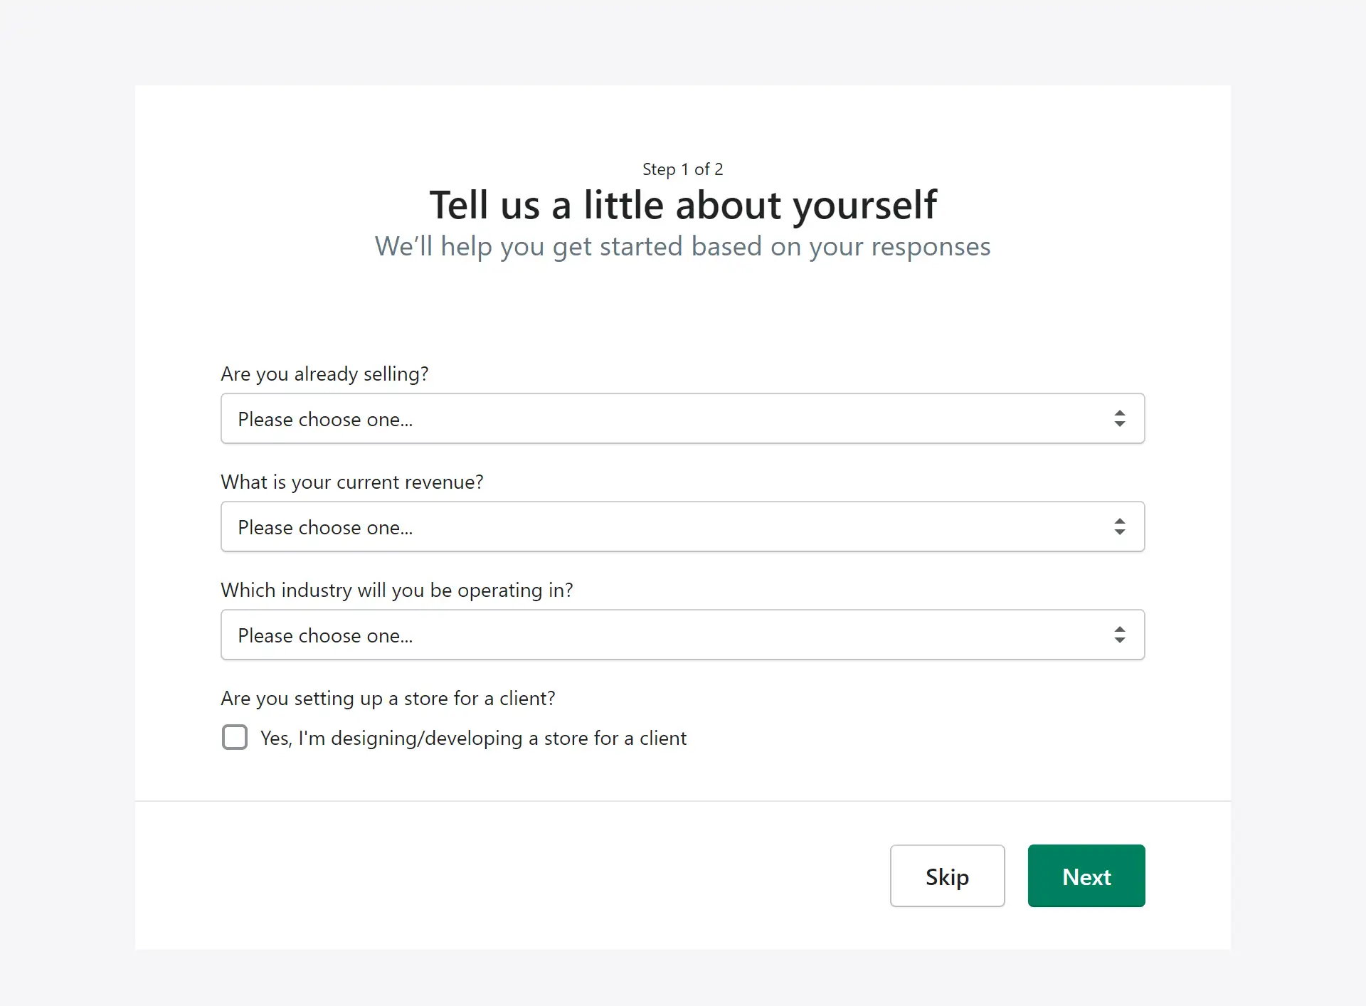Click 'Please choose one...' text under already selling
Image resolution: width=1366 pixels, height=1006 pixels.
pyautogui.click(x=325, y=420)
